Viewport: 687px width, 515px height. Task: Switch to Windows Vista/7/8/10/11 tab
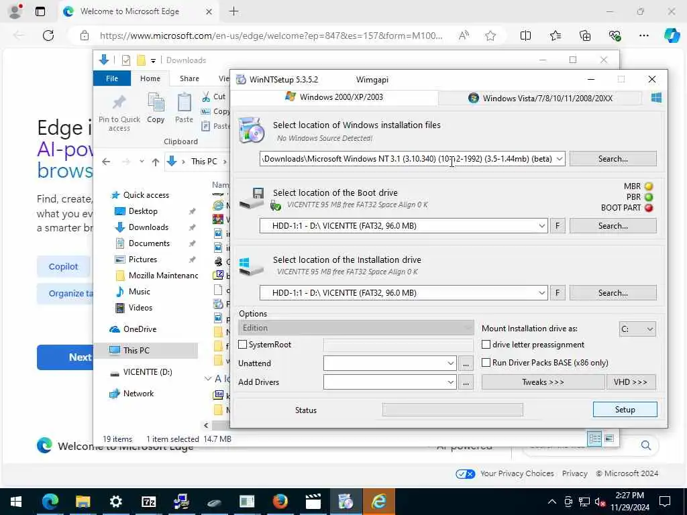(x=540, y=98)
